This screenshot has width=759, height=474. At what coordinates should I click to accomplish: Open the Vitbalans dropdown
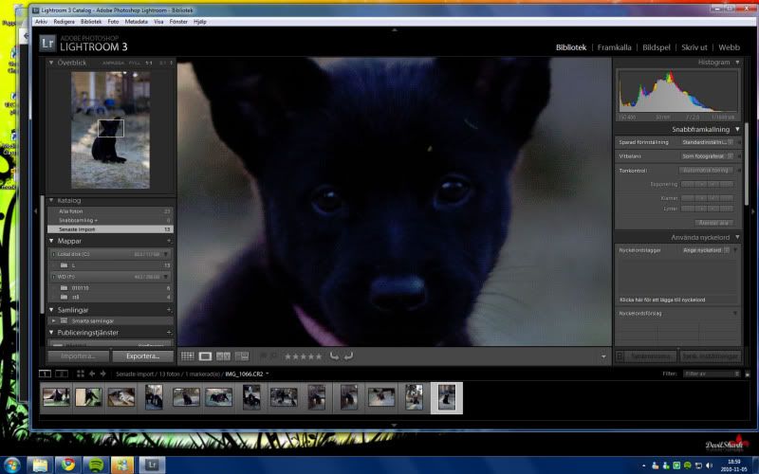click(707, 155)
